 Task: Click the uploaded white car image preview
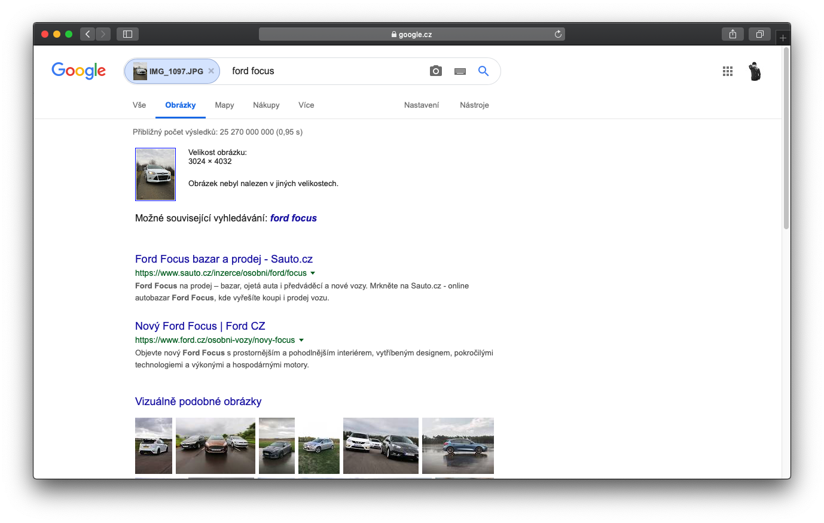click(x=155, y=174)
